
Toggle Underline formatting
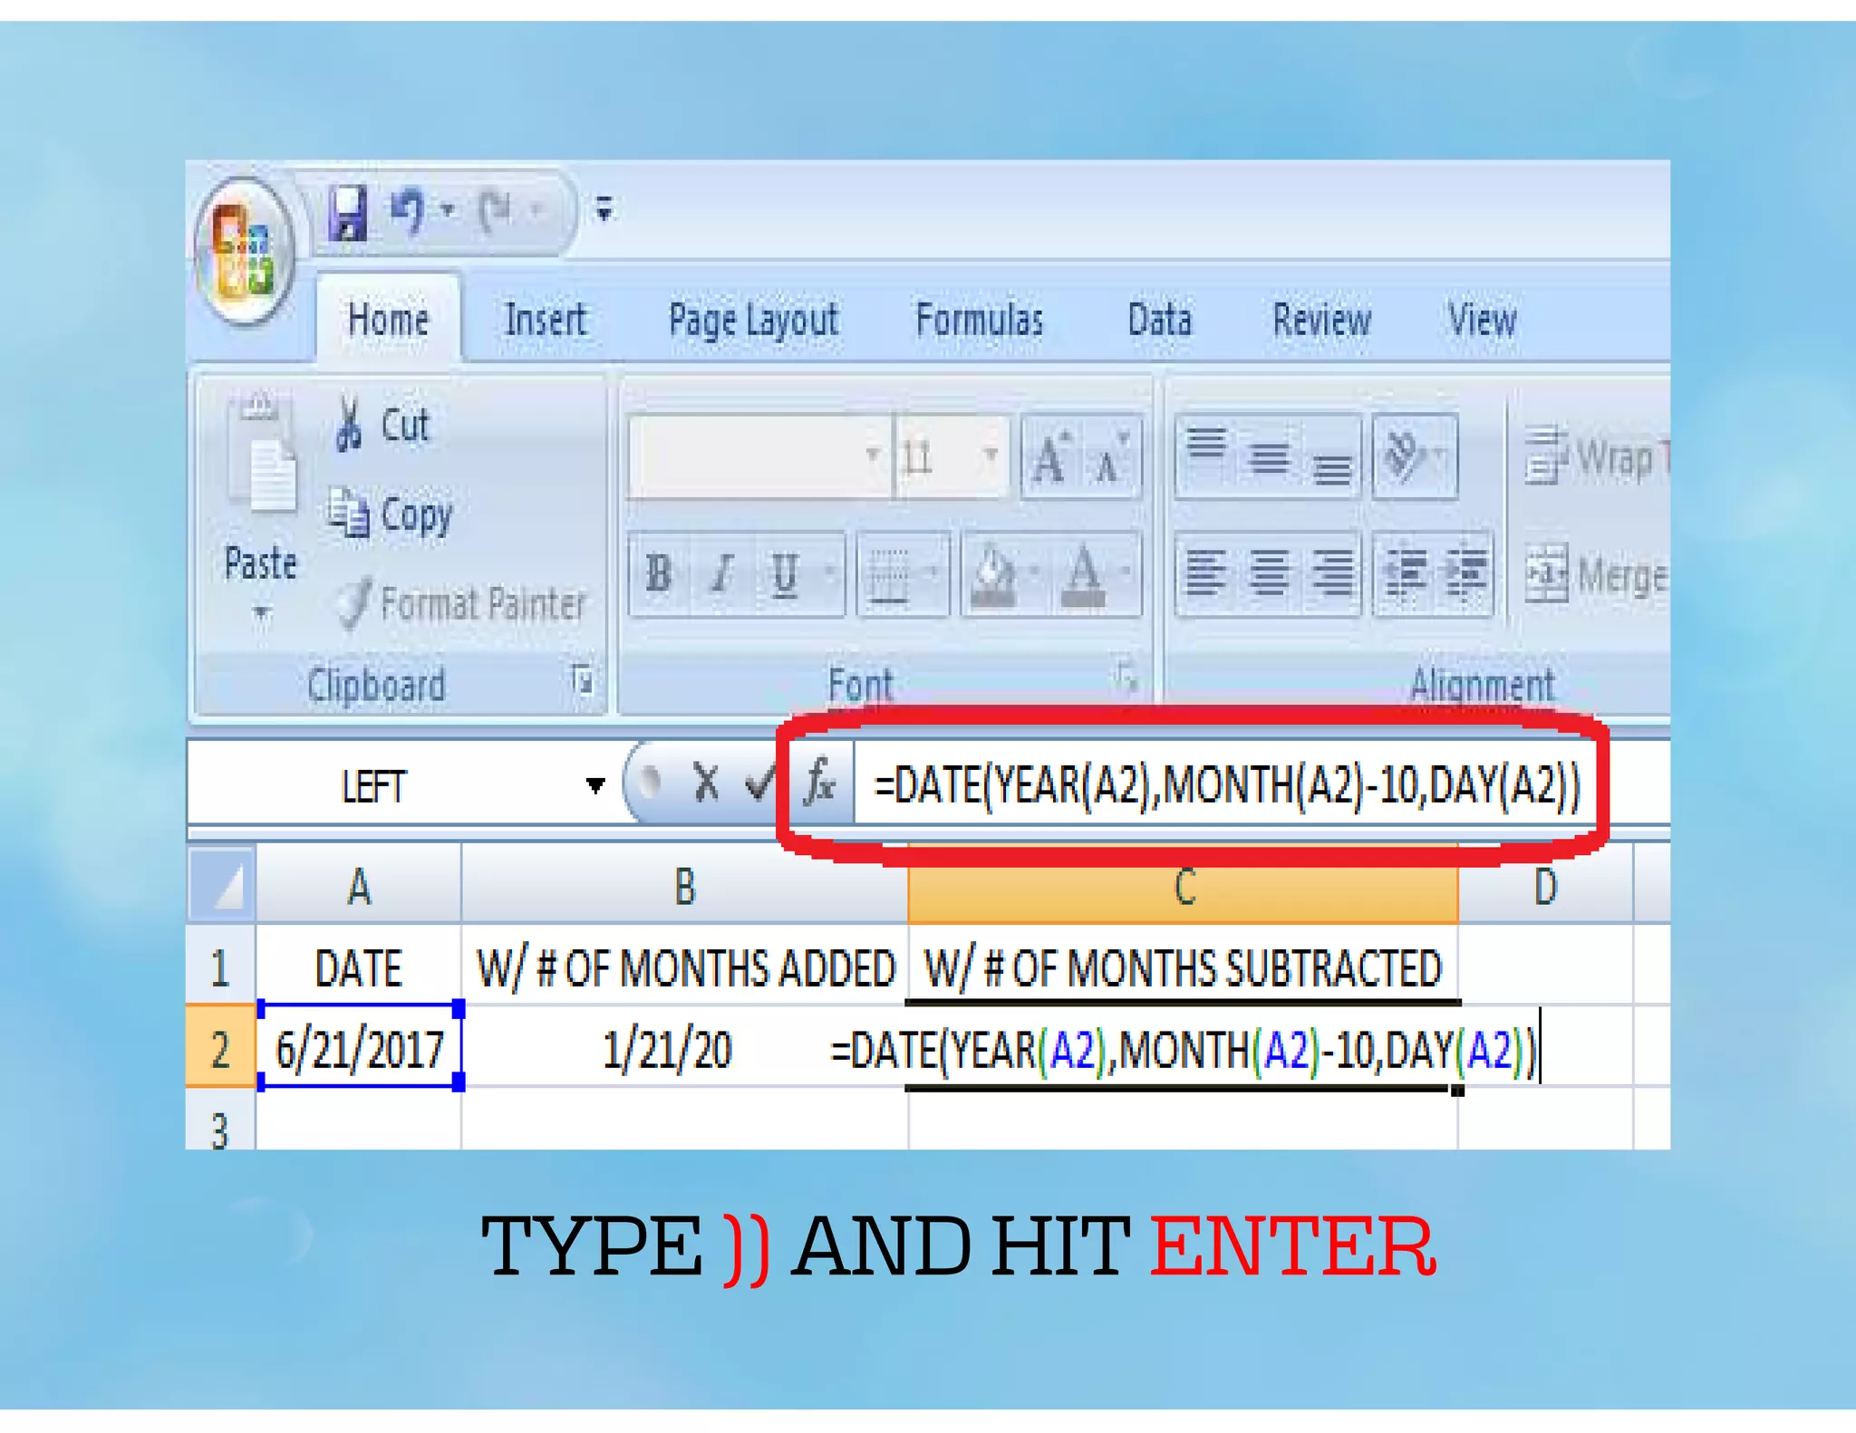(x=784, y=572)
